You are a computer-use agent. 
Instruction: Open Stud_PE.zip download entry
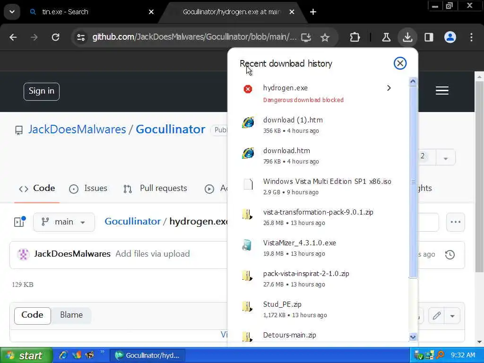[321, 309]
